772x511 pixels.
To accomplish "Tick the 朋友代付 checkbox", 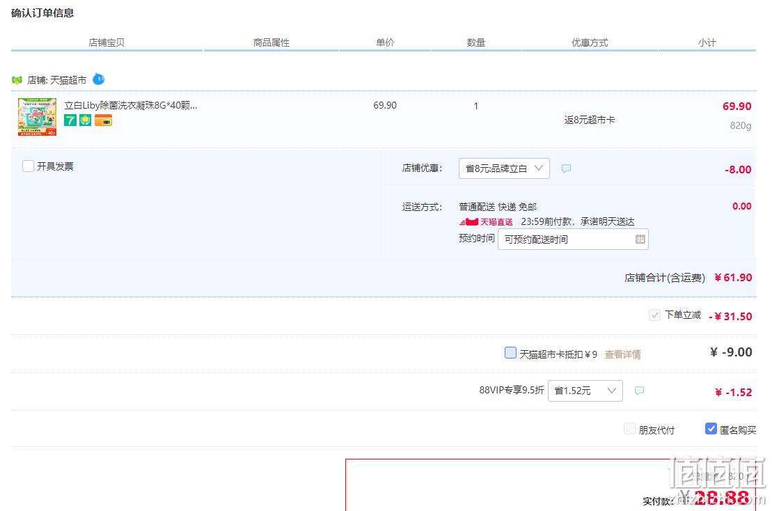I will pyautogui.click(x=629, y=429).
